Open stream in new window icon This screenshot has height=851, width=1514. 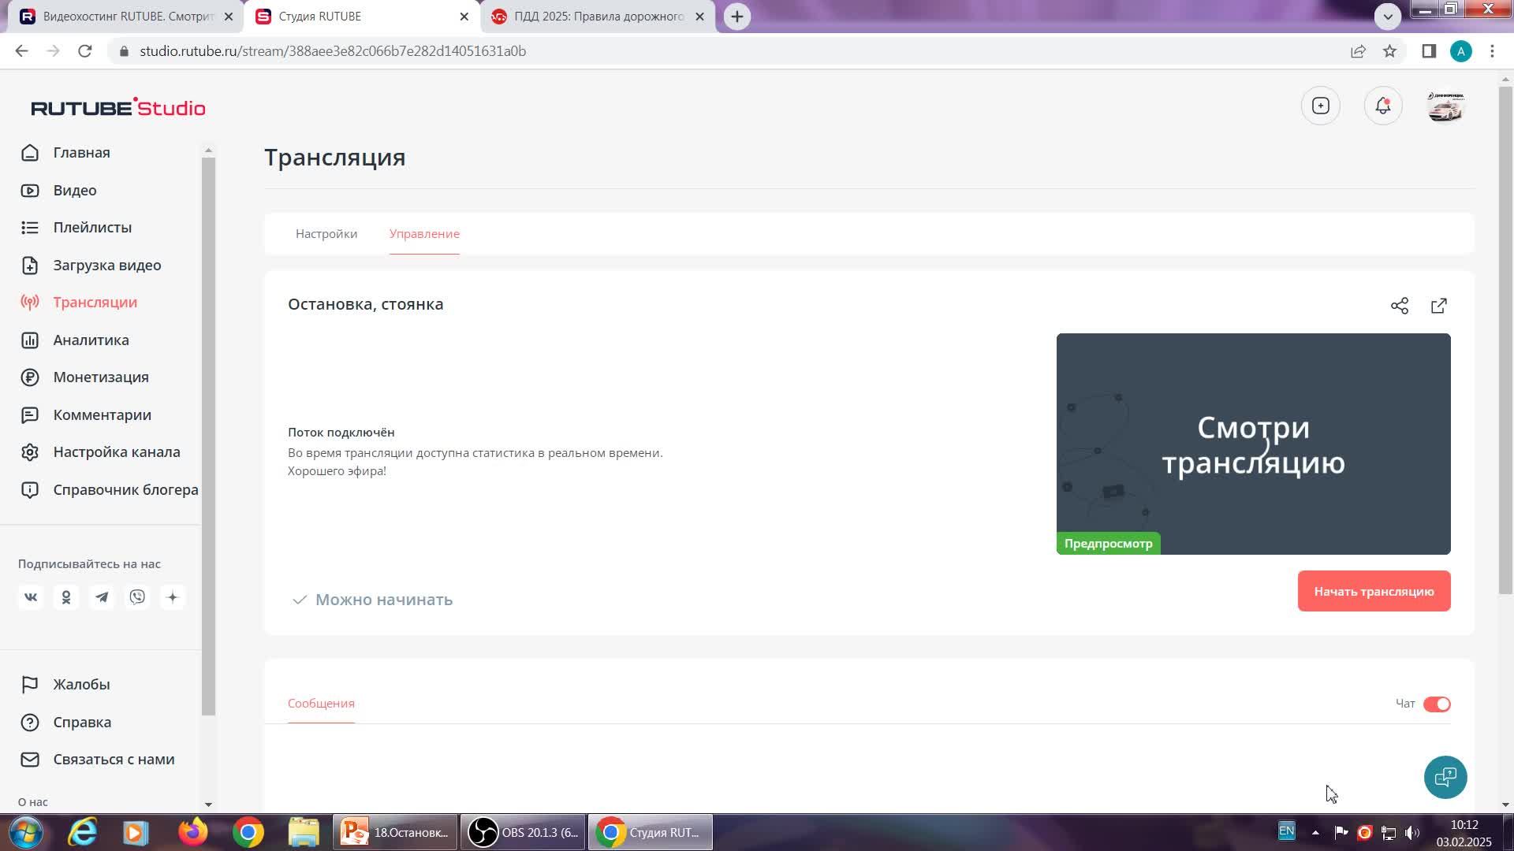[x=1439, y=306]
